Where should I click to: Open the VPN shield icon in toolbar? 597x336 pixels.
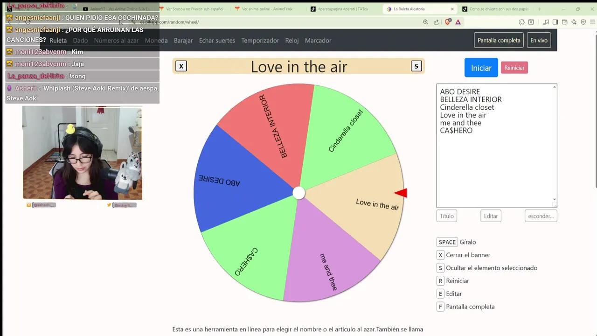(x=583, y=22)
